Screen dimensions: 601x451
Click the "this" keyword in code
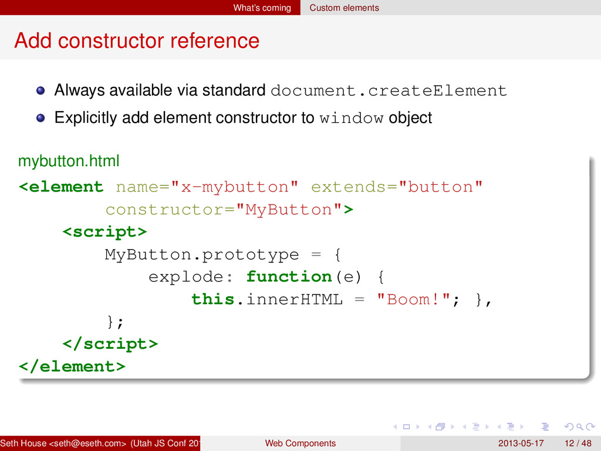(212, 299)
